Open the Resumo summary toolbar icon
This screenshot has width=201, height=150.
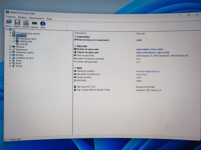pyautogui.click(x=9, y=23)
